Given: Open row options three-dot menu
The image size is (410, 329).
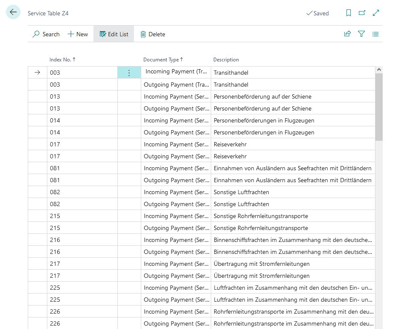Looking at the screenshot, I should coord(129,73).
